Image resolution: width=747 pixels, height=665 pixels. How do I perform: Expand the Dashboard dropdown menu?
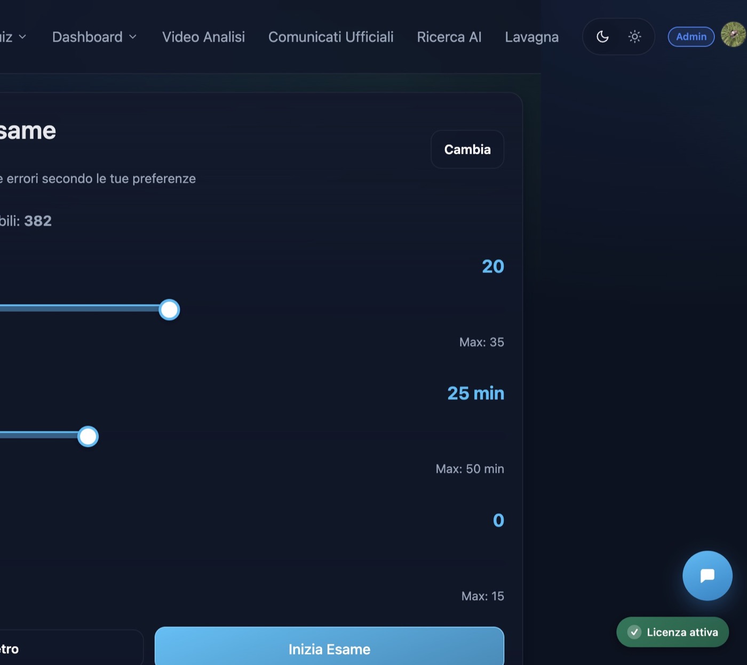94,37
